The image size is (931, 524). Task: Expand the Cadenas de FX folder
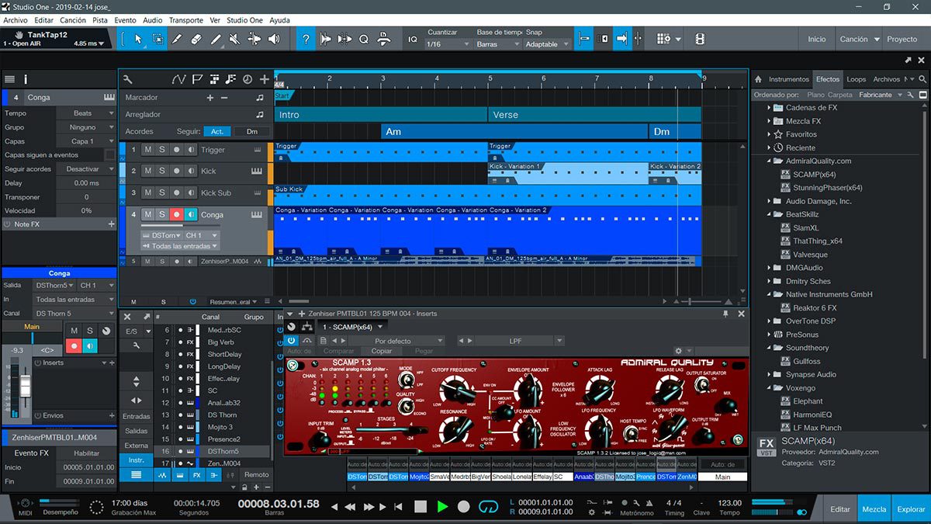click(x=769, y=108)
